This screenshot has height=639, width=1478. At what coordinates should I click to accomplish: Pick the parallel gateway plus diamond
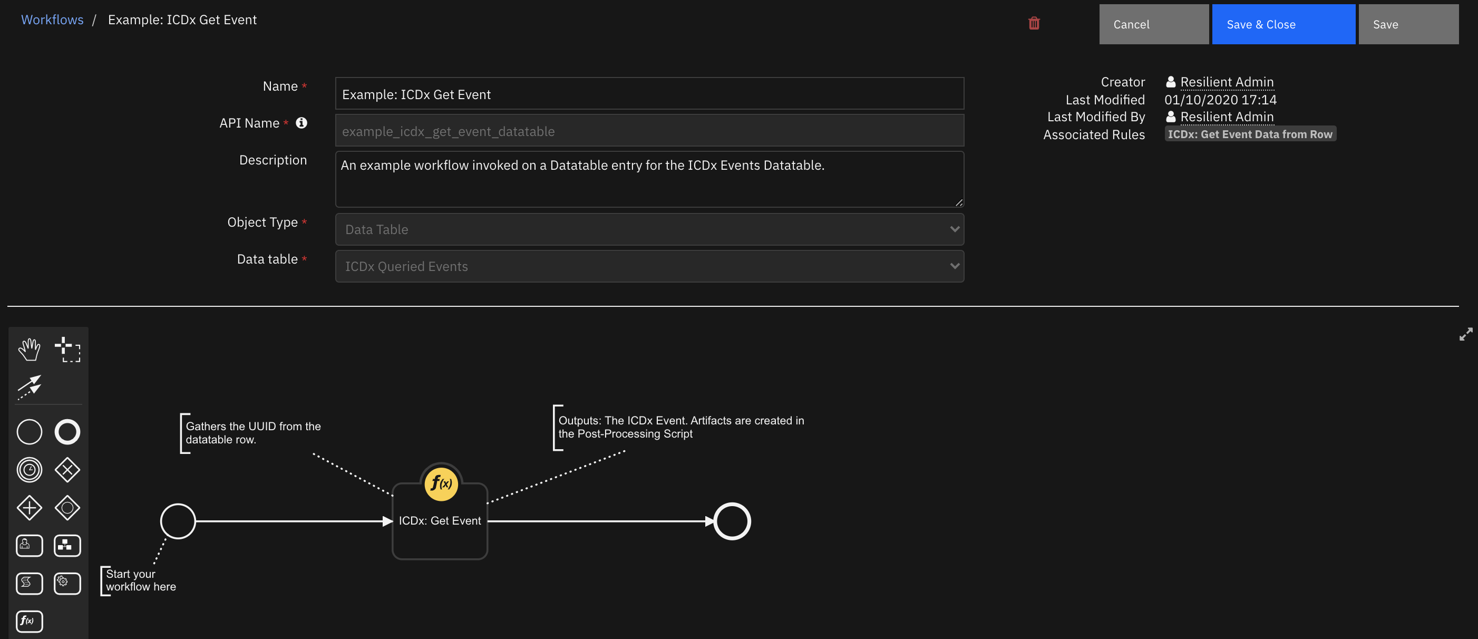(x=30, y=508)
